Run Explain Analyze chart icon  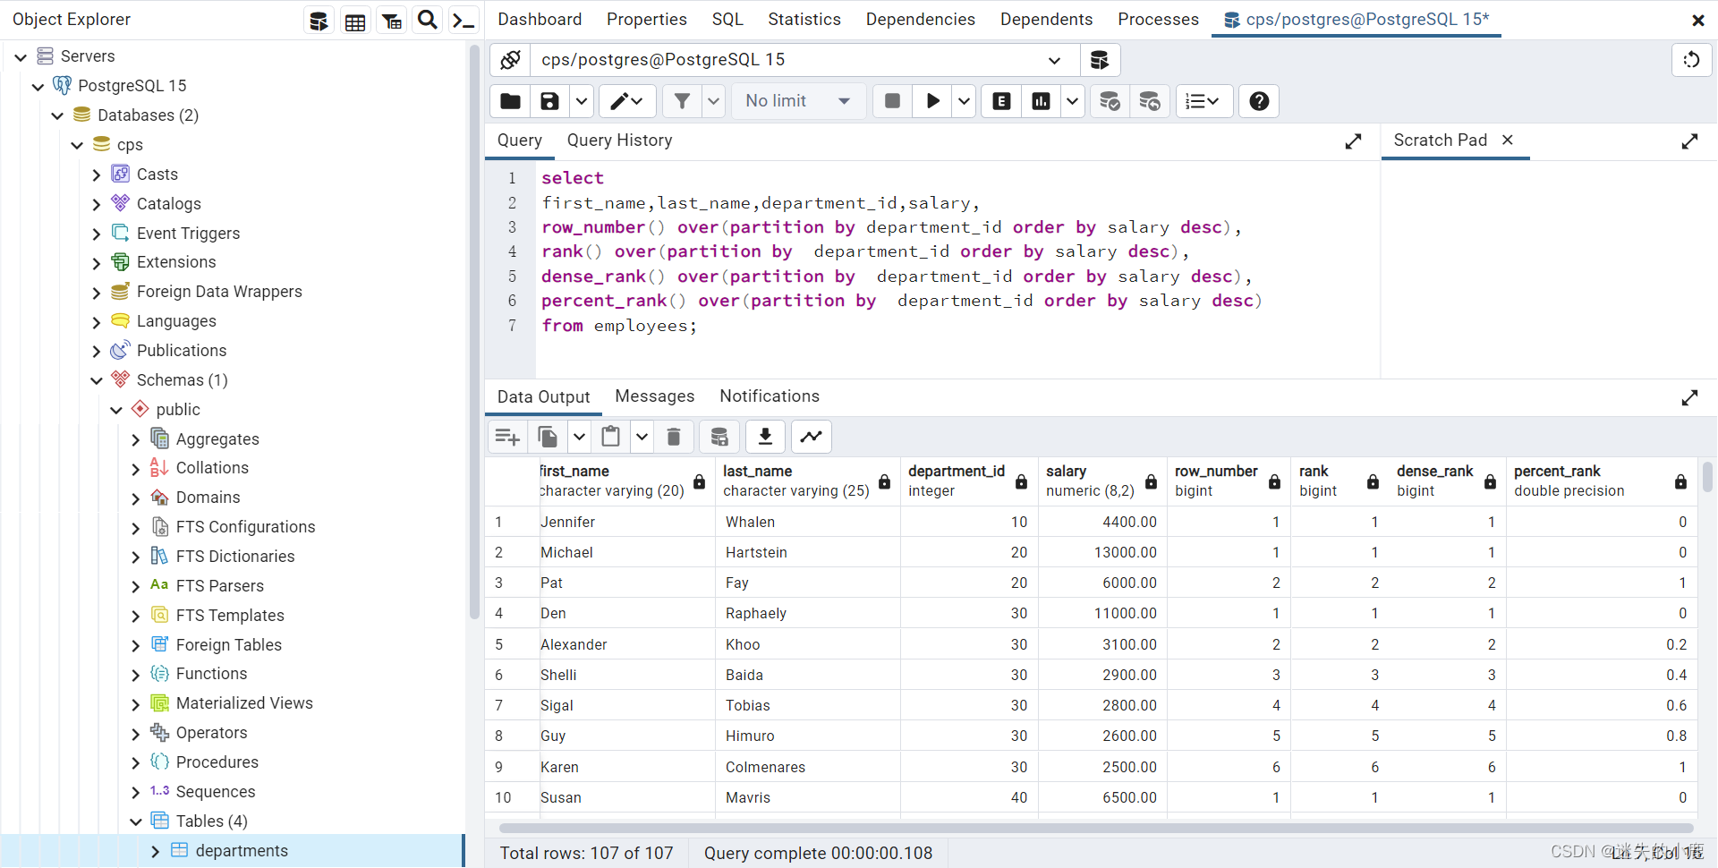coord(1042,101)
